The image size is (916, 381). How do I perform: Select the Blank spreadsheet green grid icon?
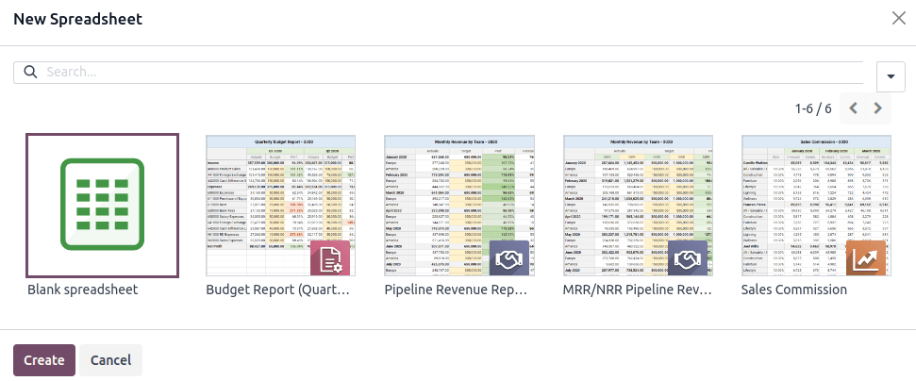click(101, 205)
